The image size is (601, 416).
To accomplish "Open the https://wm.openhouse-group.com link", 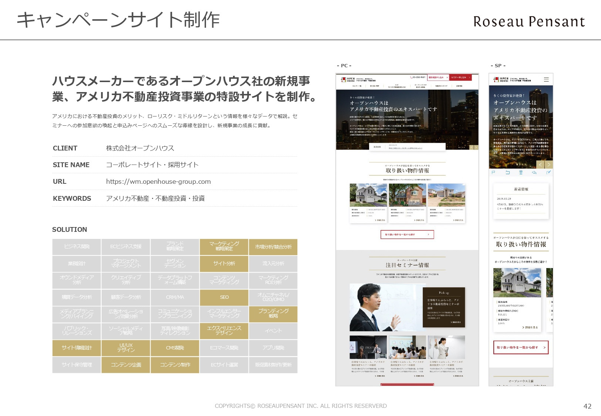I will 158,182.
